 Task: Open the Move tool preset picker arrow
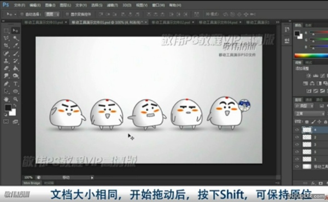point(15,14)
